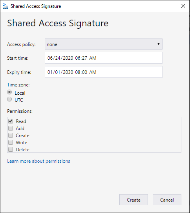
Task: Click the Delete permission label
Action: (22, 150)
